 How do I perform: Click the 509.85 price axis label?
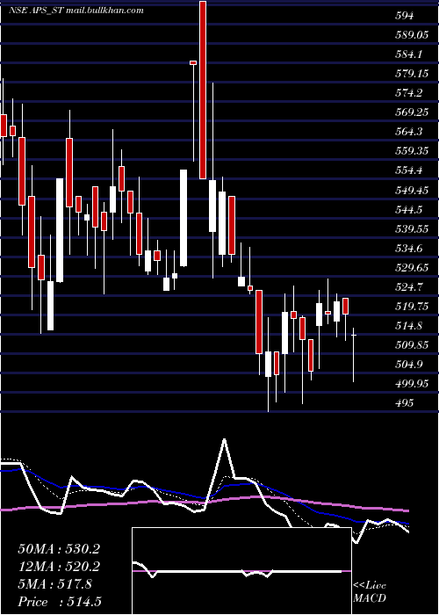[x=412, y=344]
